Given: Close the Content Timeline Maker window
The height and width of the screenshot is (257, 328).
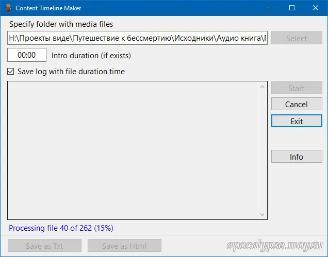Looking at the screenshot, I should pyautogui.click(x=316, y=8).
